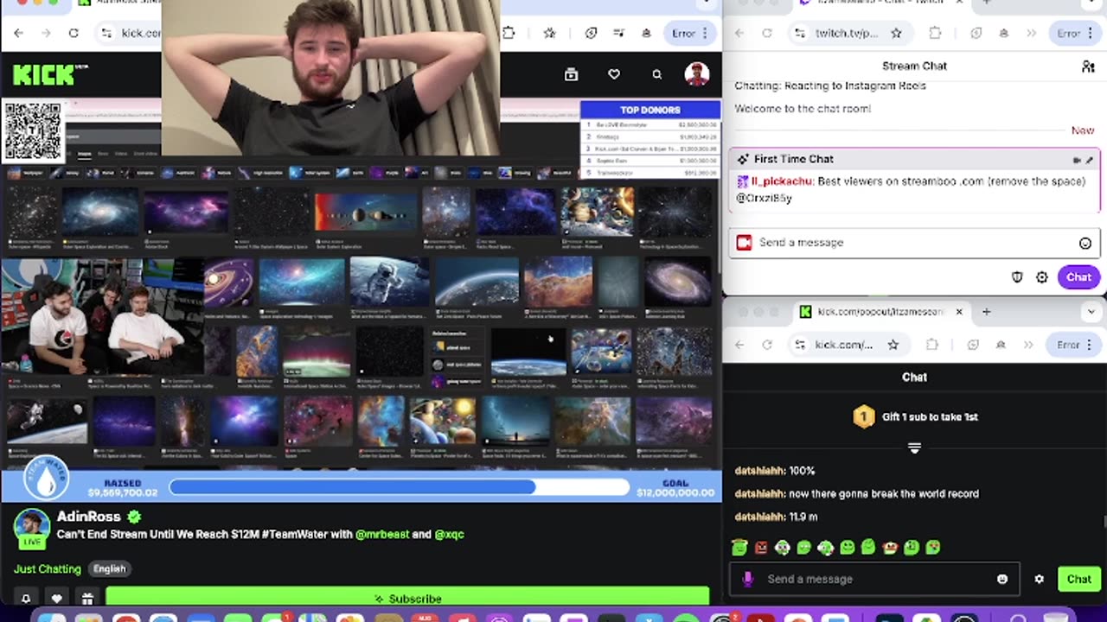
Task: Click the TOP DONORS panel header
Action: [649, 110]
